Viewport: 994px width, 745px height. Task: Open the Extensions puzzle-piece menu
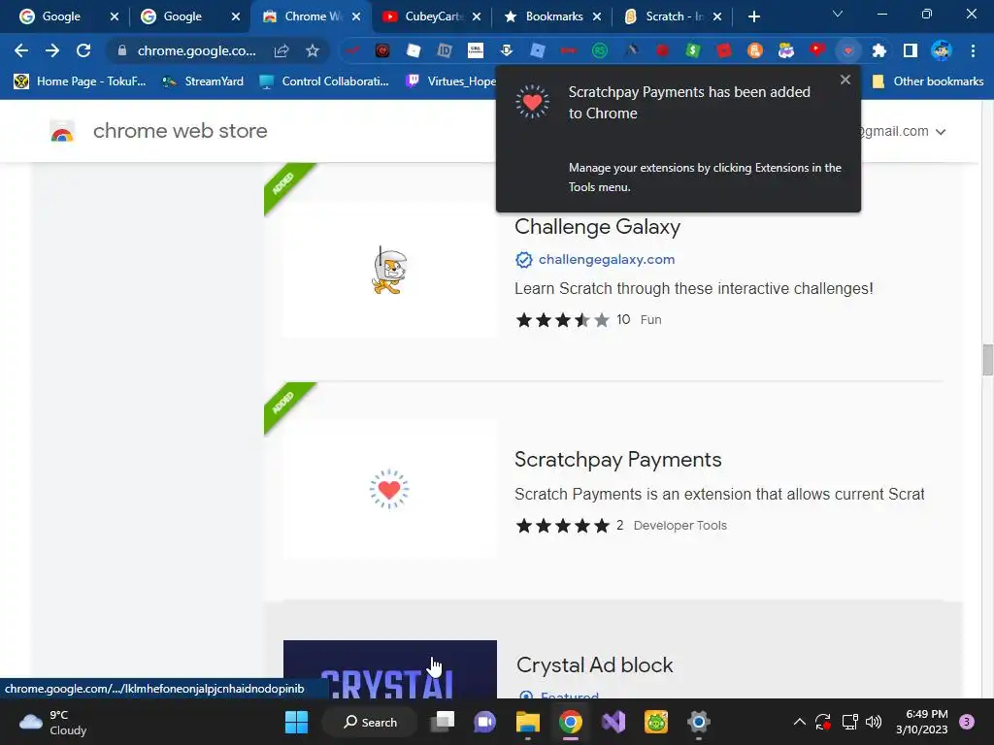pyautogui.click(x=878, y=50)
